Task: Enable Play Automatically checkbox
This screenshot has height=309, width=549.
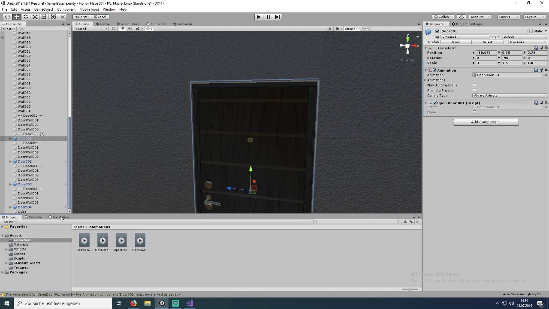Action: tap(474, 85)
